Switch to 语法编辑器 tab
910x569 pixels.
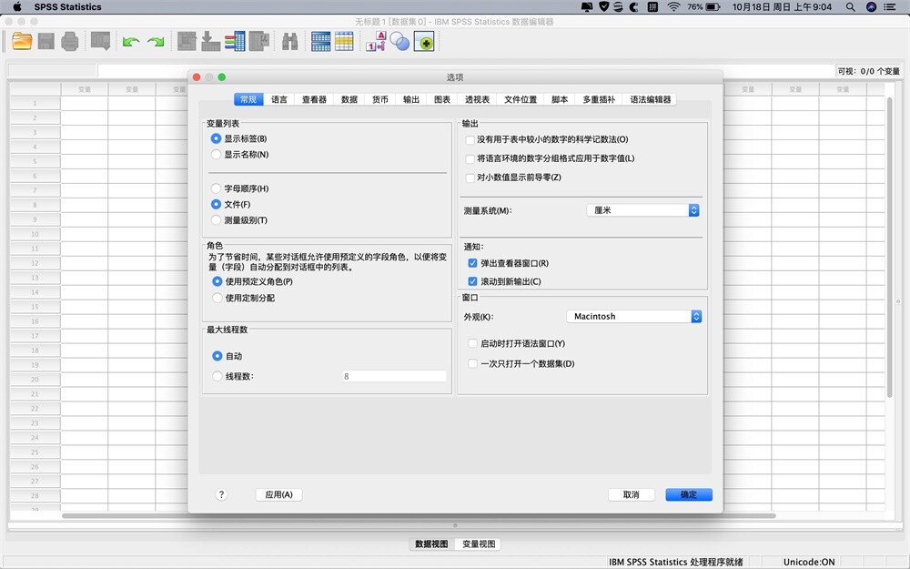point(650,99)
